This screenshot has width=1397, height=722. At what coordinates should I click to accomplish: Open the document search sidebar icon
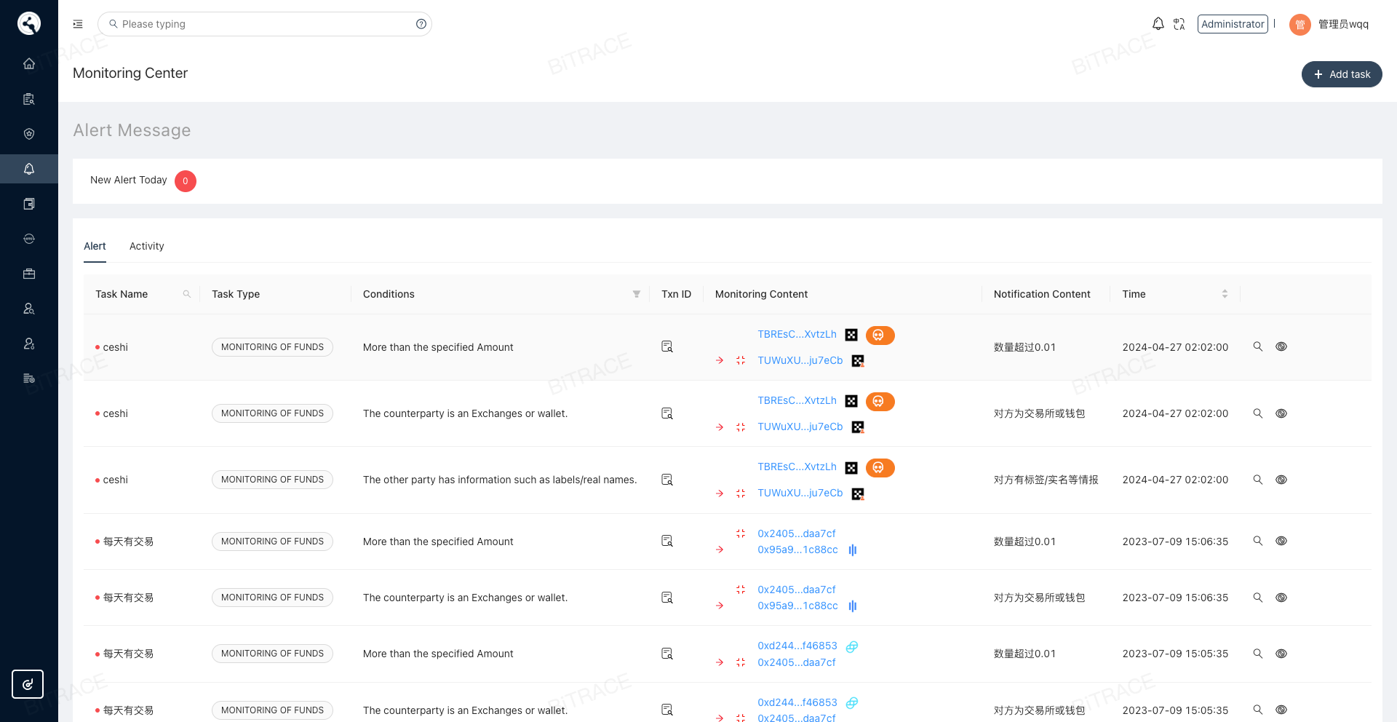(x=29, y=99)
